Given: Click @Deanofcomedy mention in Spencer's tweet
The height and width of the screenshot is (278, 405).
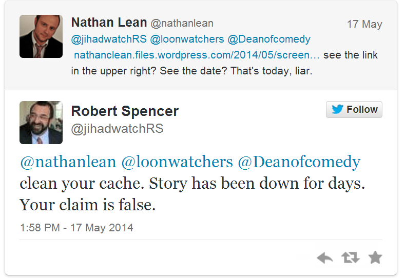Looking at the screenshot, I should pyautogui.click(x=299, y=162).
